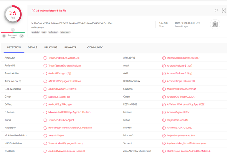This screenshot has height=155, width=227.
Task: Click the K7GW result 'Trojan ( 005679a61 )'
Action: point(178,120)
